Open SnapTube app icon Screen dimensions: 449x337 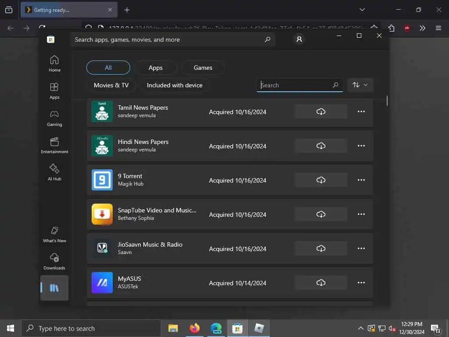[102, 214]
